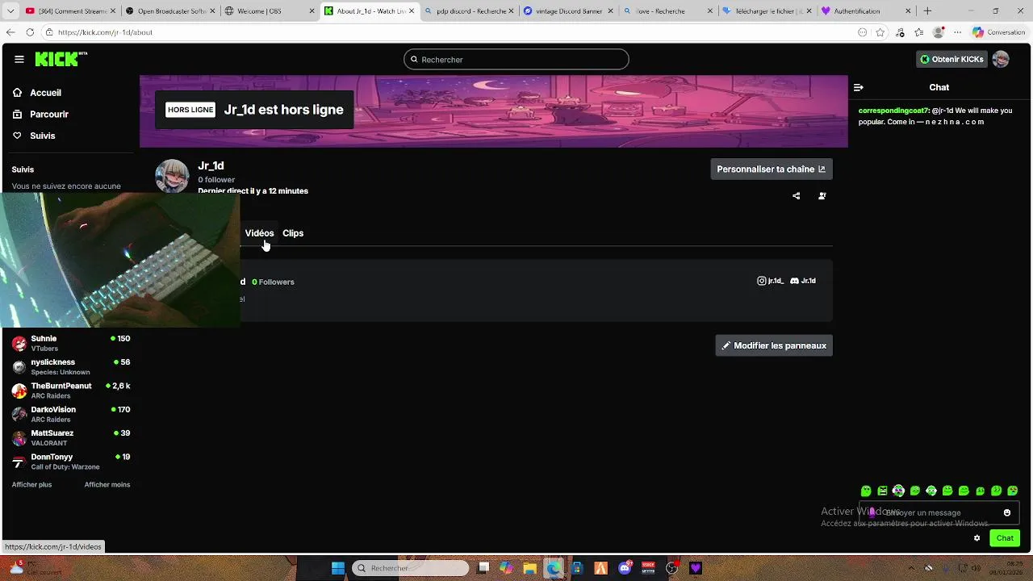The width and height of the screenshot is (1033, 581).
Task: Show hidden system tray icons
Action: coord(911,568)
